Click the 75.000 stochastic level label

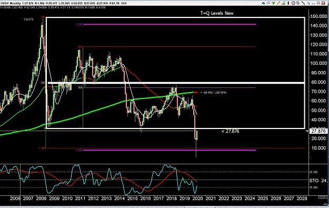coord(314,187)
